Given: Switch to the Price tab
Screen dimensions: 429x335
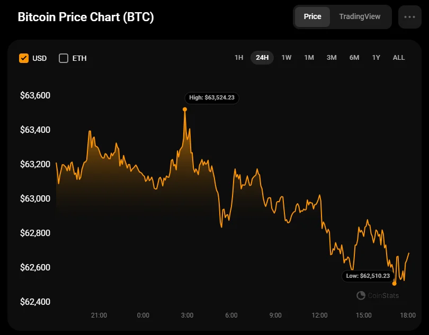Looking at the screenshot, I should pos(312,16).
